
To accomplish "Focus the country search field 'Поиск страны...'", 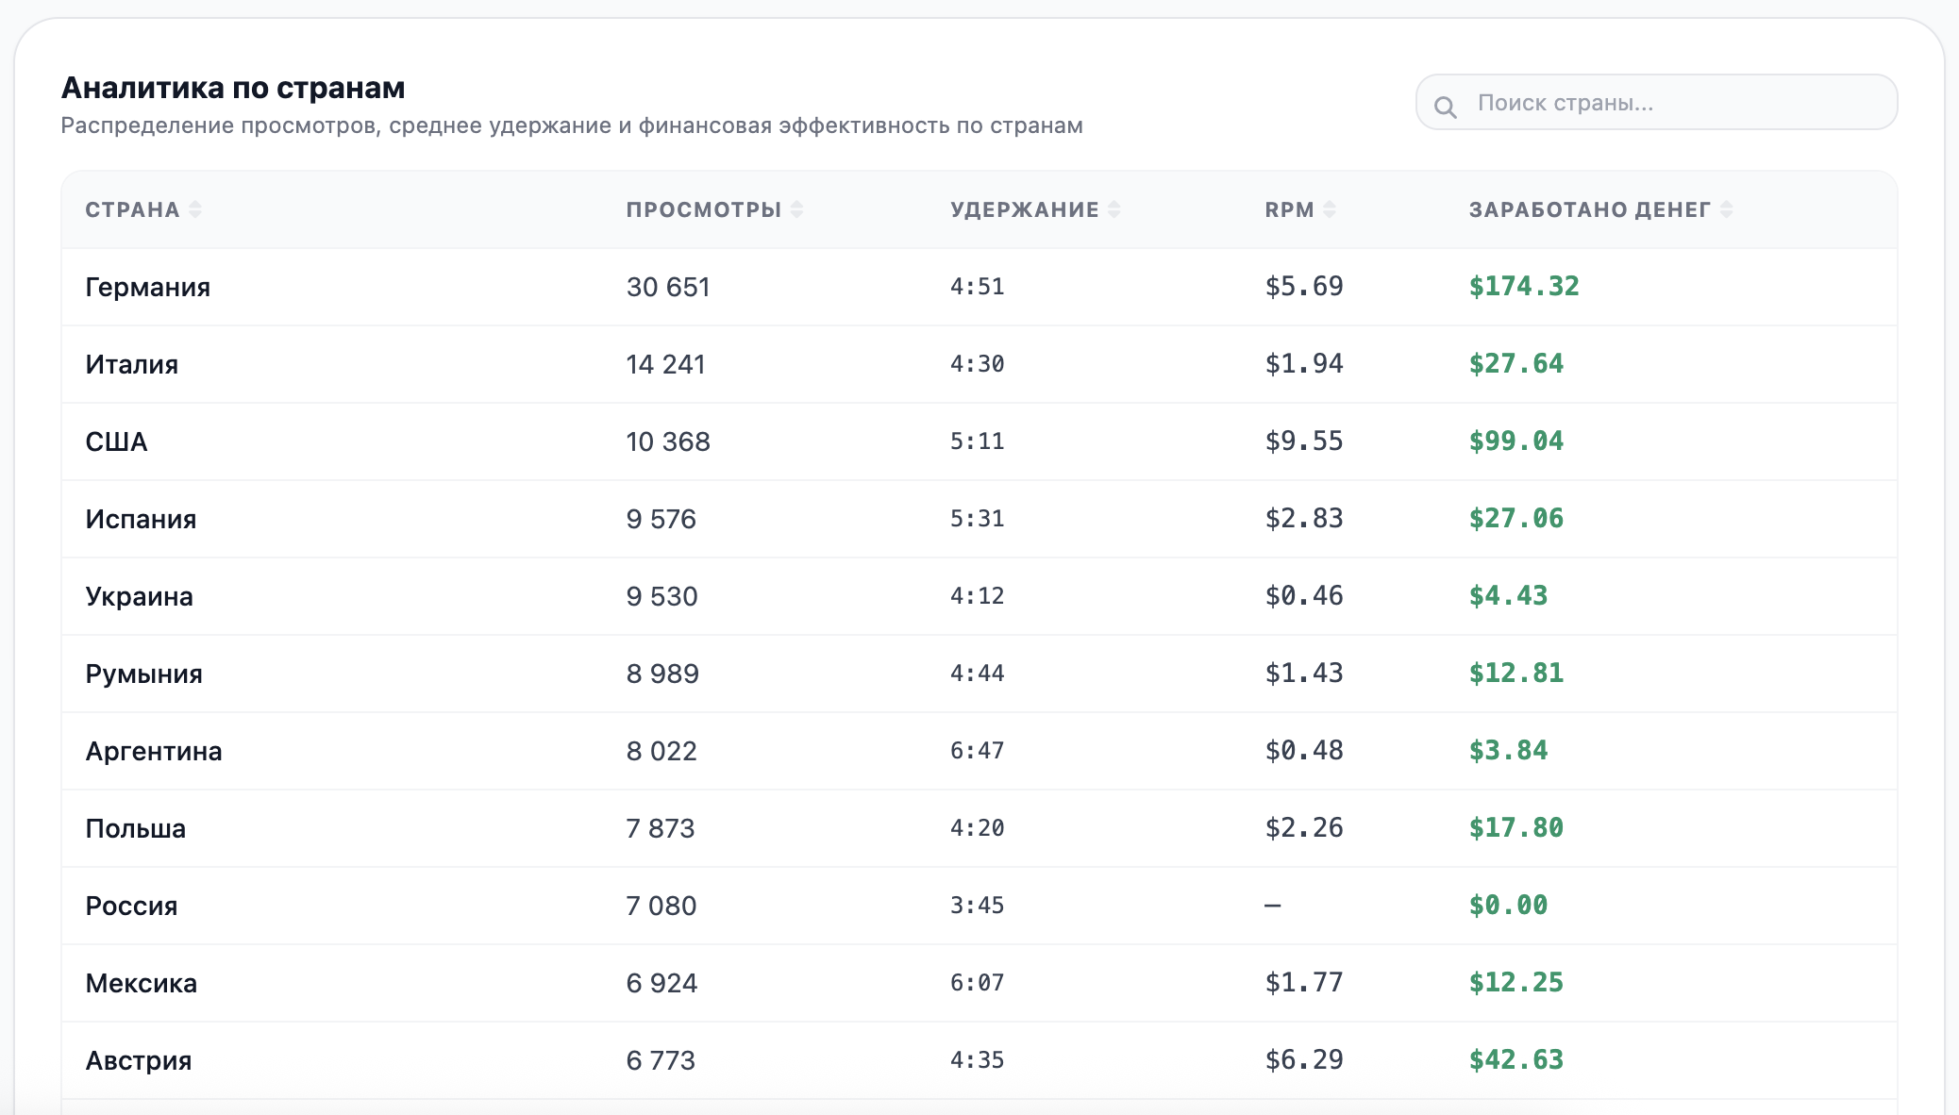I will 1656,102.
